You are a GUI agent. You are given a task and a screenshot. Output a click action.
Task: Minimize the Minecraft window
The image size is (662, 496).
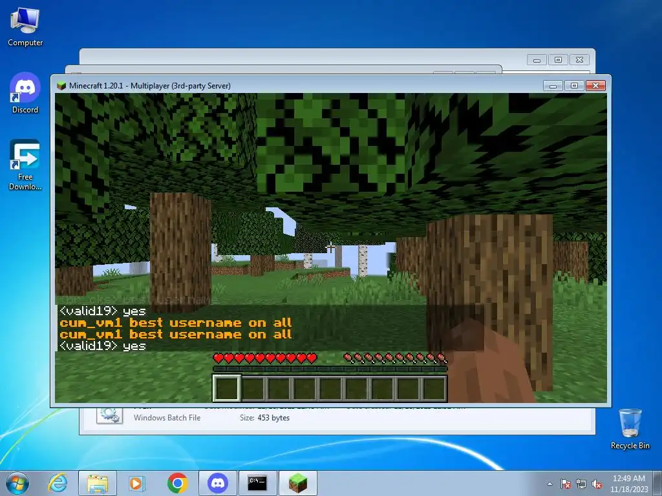[x=553, y=86]
